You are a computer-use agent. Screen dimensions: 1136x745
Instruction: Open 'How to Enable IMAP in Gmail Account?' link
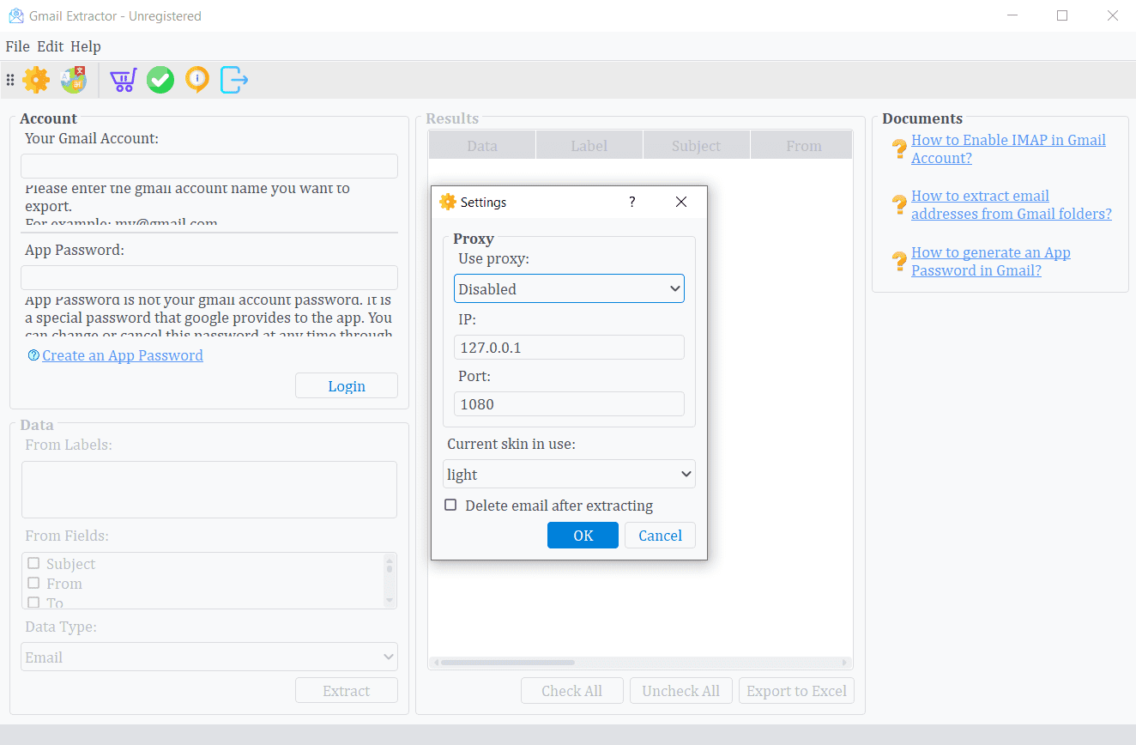1008,148
